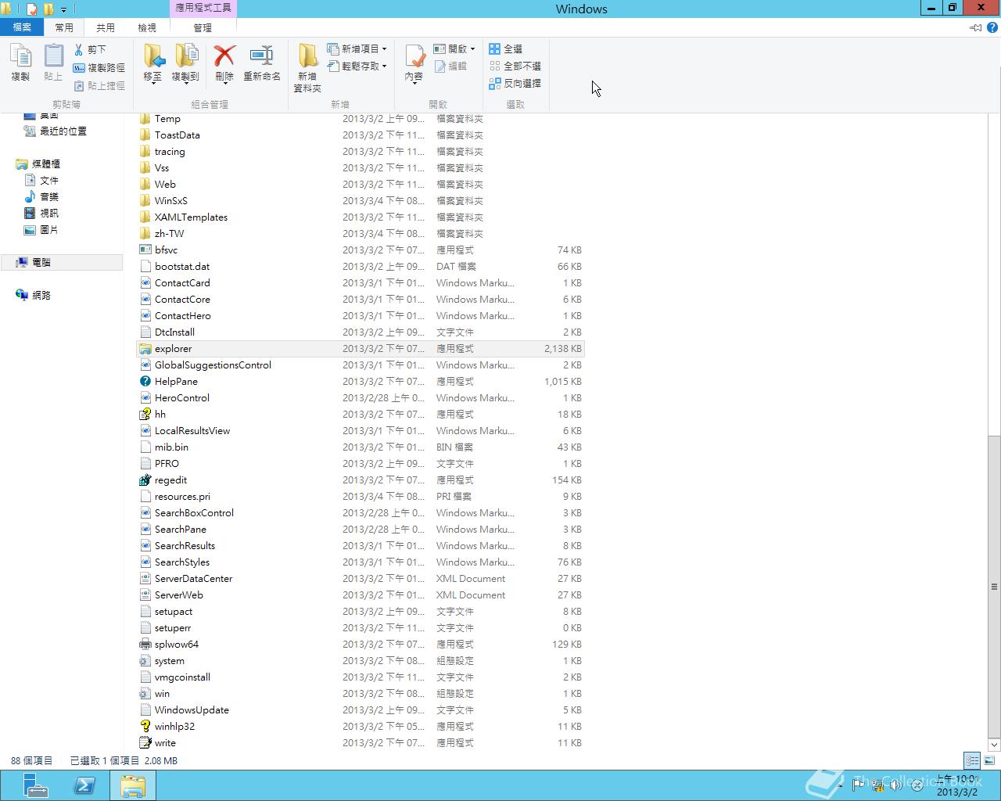Image resolution: width=1001 pixels, height=801 pixels.
Task: Click the File Explorer taskbar icon
Action: tap(133, 785)
